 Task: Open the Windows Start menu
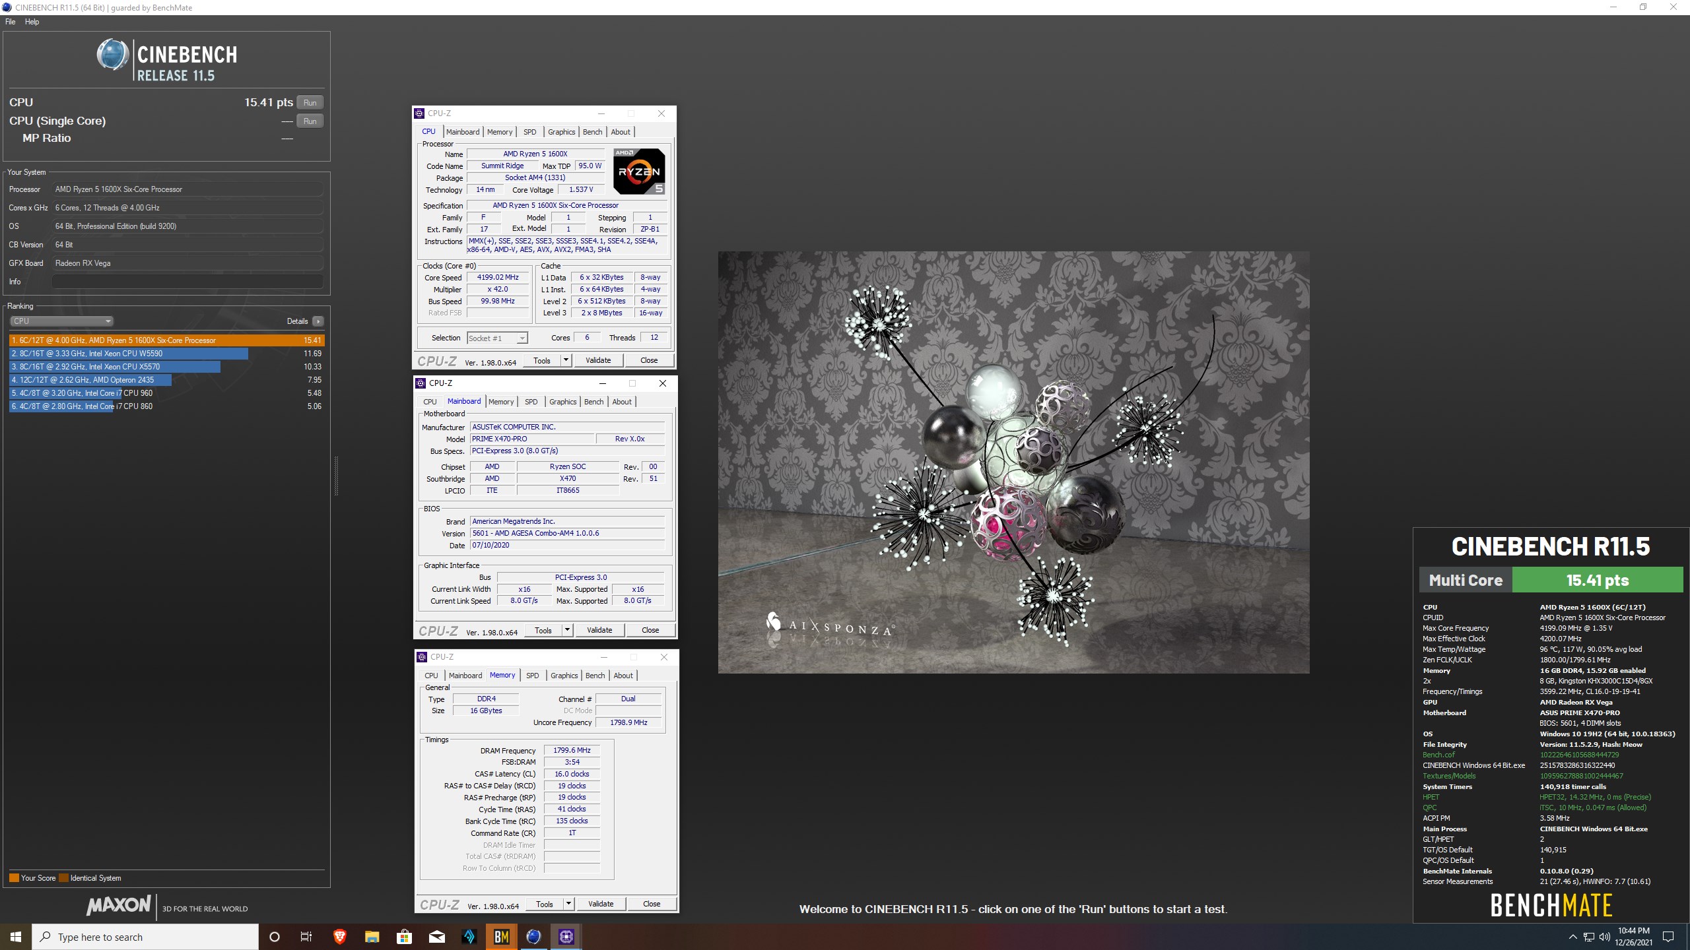point(16,937)
